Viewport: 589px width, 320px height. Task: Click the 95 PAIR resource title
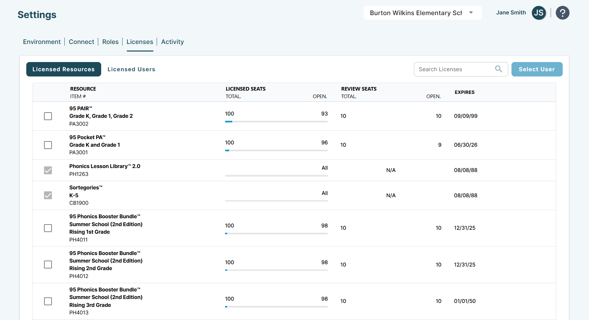(x=81, y=108)
